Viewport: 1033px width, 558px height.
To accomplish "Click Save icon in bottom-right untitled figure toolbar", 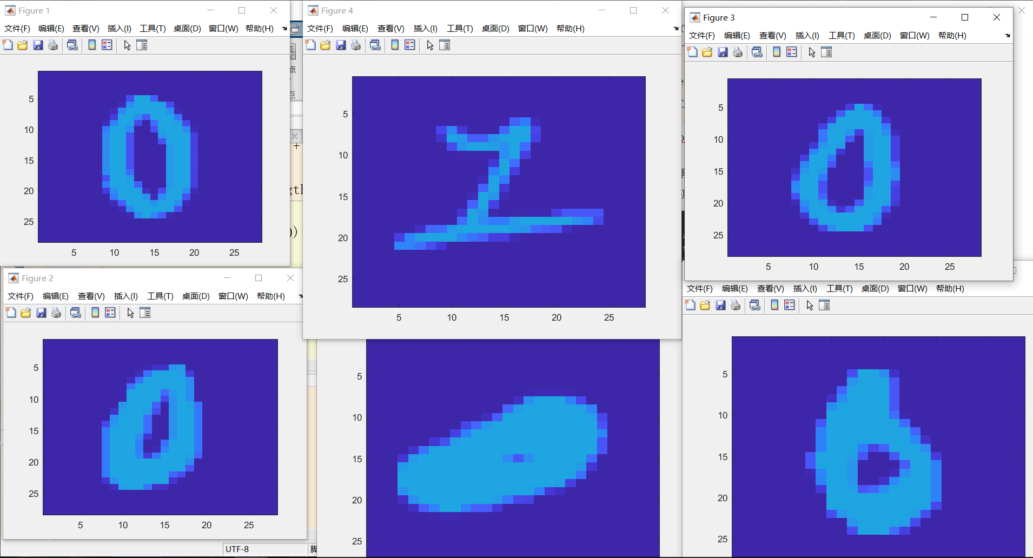I will 720,305.
